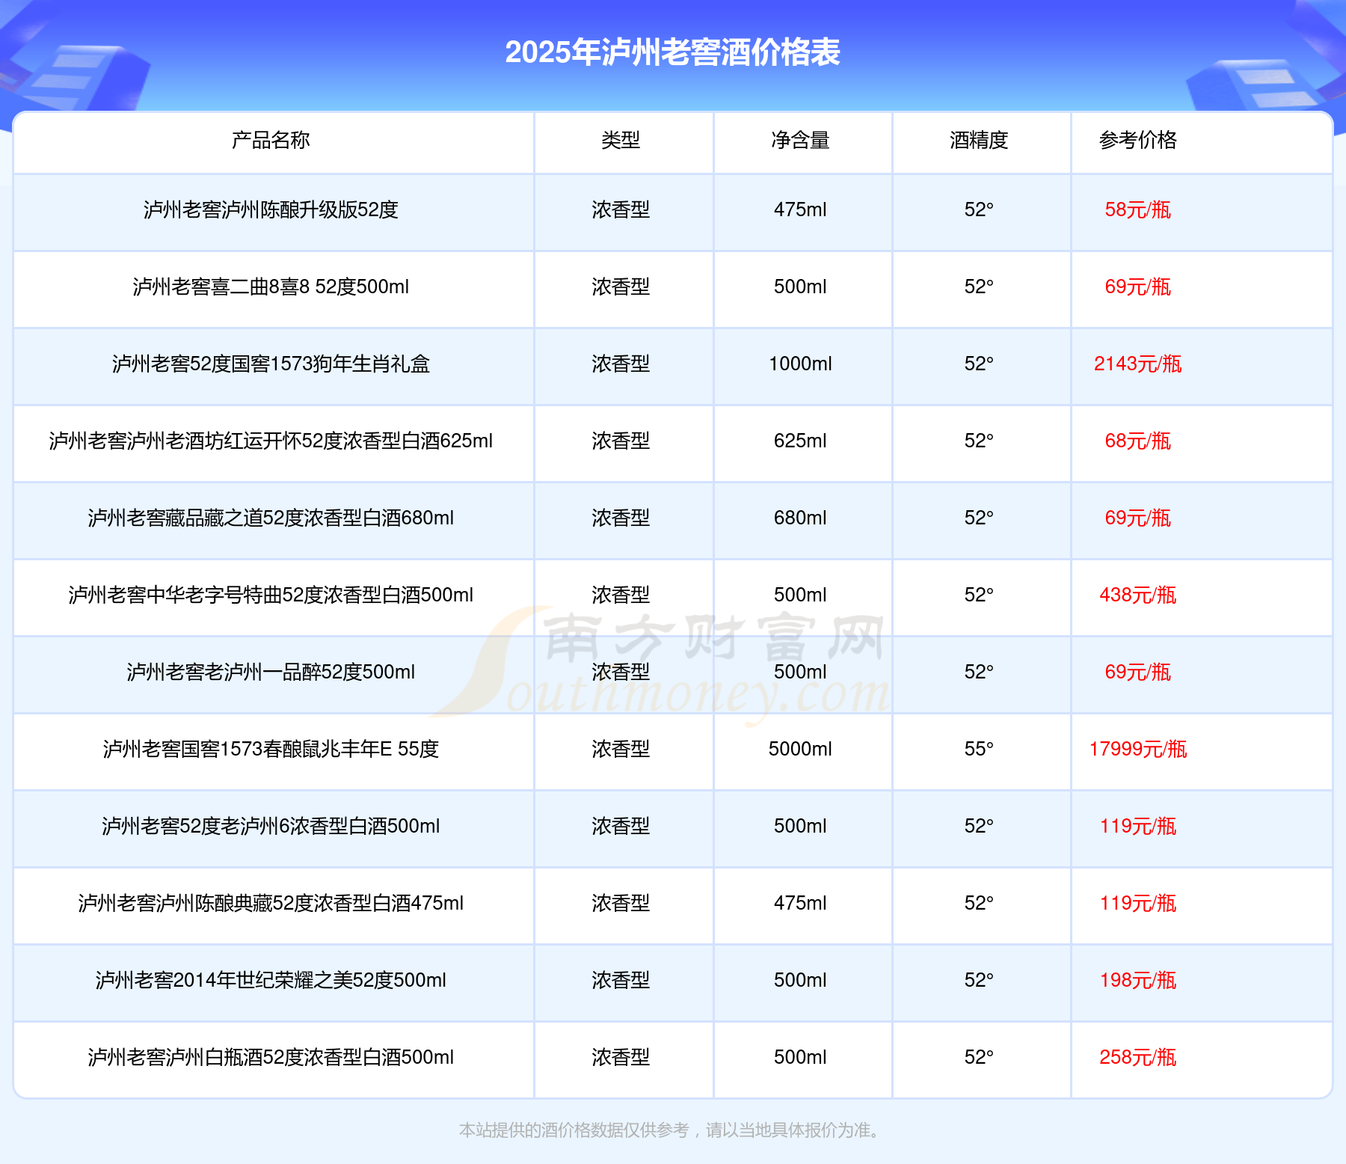
Task: Click the 浓香型 type for 国窖1573春酿鼠兆丰年E
Action: tap(621, 750)
